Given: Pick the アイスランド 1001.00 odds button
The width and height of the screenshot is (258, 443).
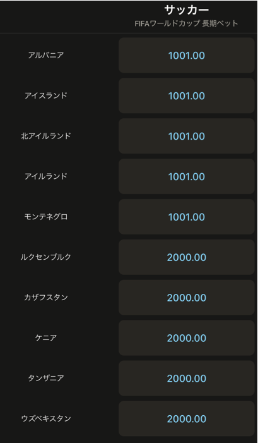Looking at the screenshot, I should click(x=186, y=96).
